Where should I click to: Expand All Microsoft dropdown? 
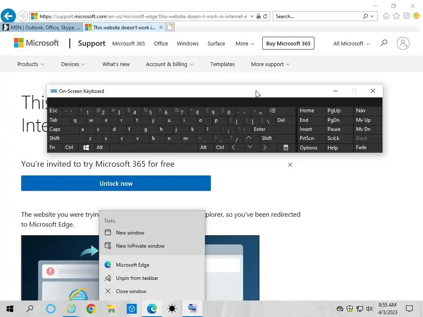click(351, 43)
